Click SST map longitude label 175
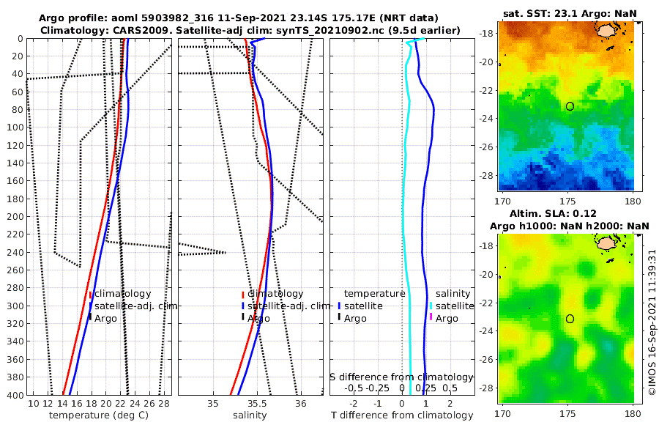Screen dimensions: 659x425 point(567,202)
